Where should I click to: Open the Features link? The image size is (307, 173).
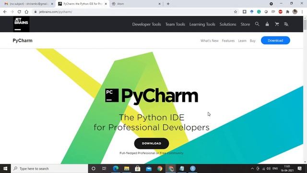[228, 40]
